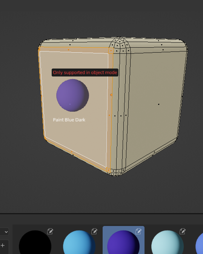Click the edit icon on black material asset
Screen dimensions: 203x254
(x=50, y=231)
